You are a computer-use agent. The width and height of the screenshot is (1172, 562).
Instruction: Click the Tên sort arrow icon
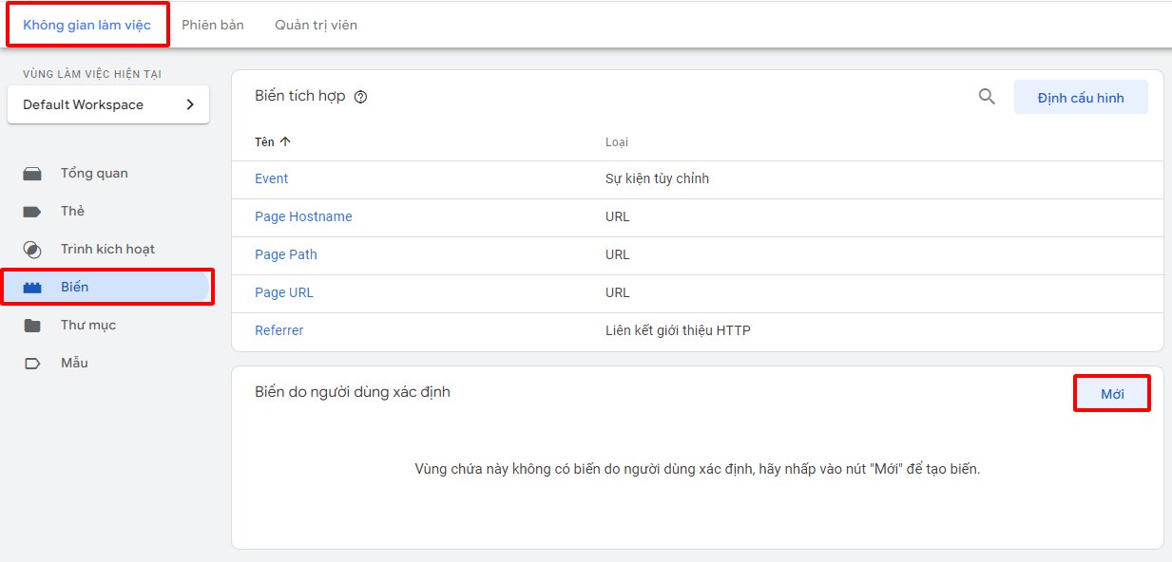[285, 141]
